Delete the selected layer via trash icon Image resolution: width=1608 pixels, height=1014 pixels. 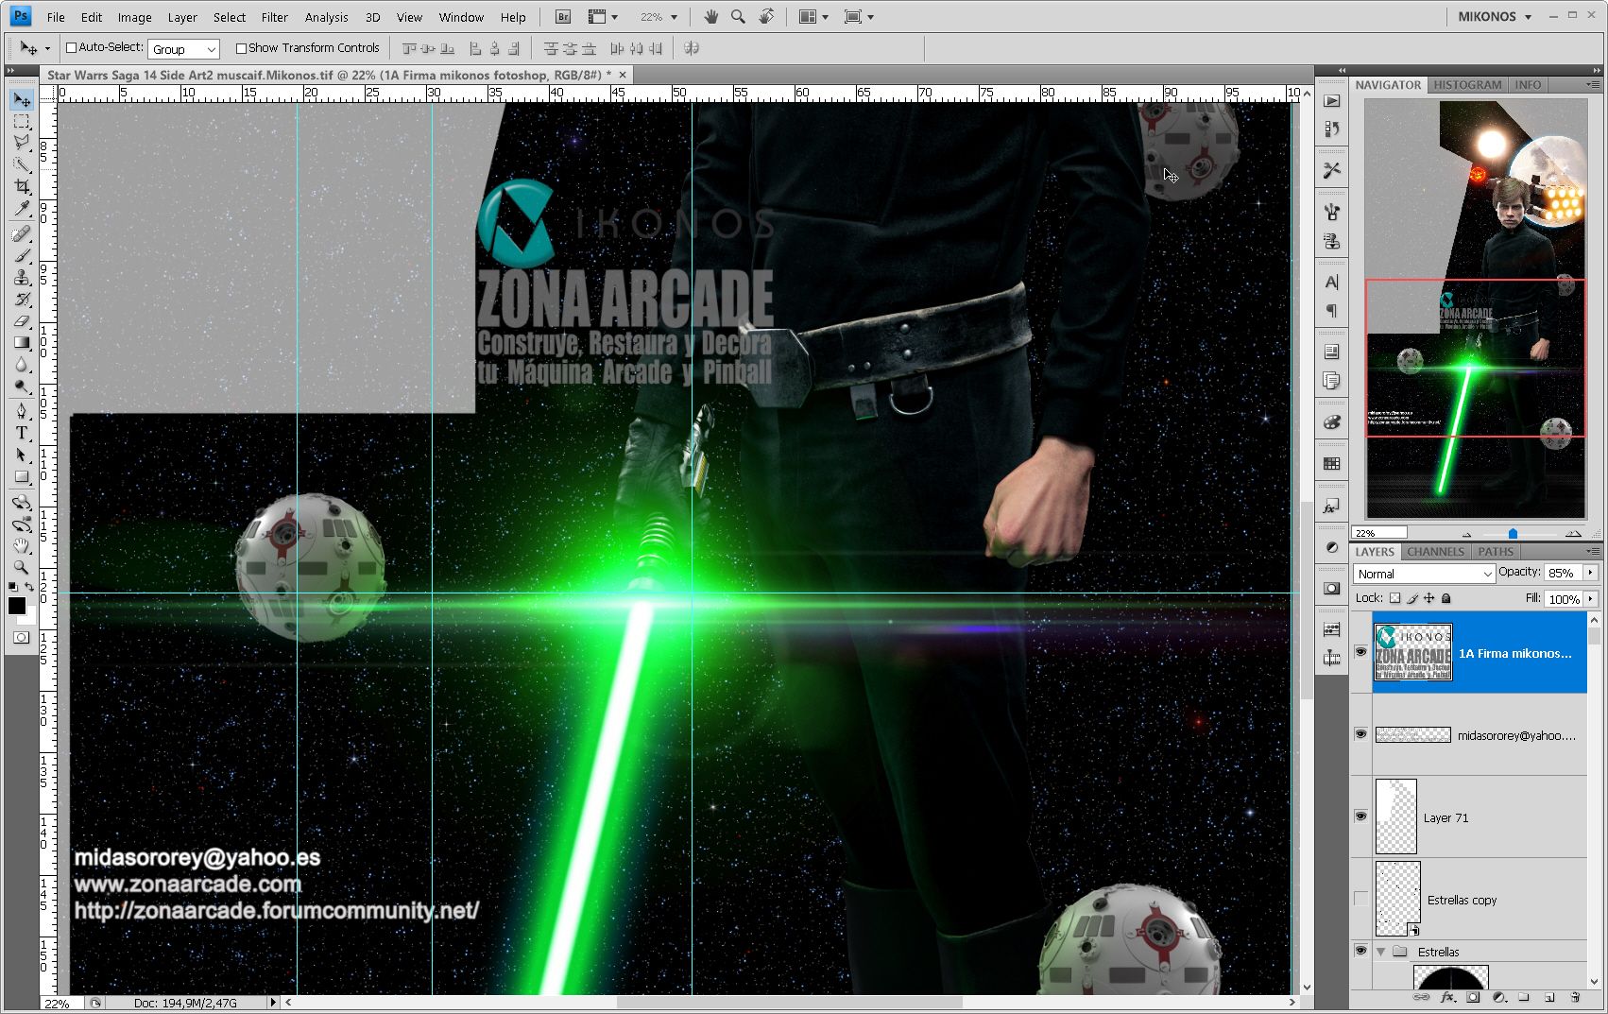(x=1575, y=997)
